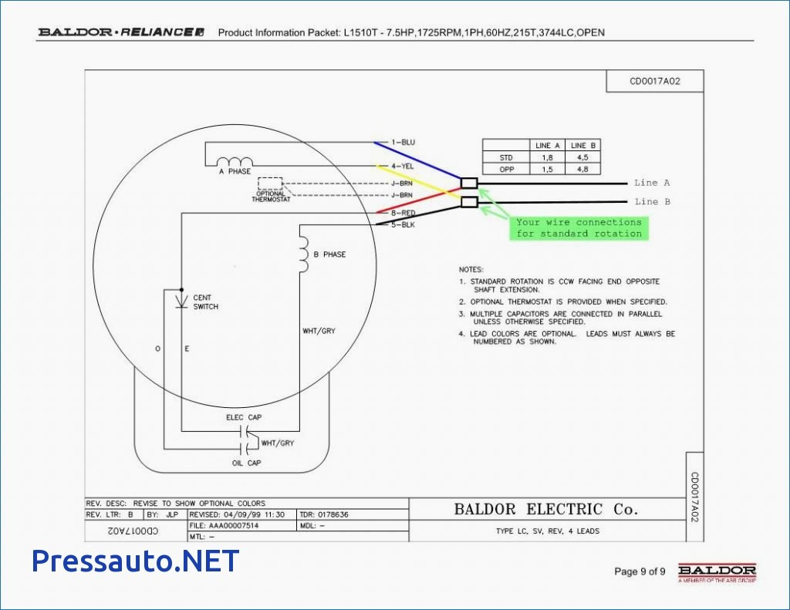The image size is (790, 610).
Task: Click the Product Information Packet title
Action: click(411, 32)
